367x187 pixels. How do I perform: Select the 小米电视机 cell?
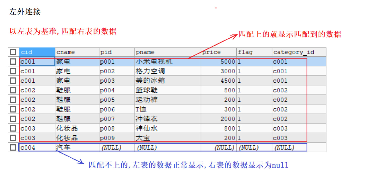[168, 61]
